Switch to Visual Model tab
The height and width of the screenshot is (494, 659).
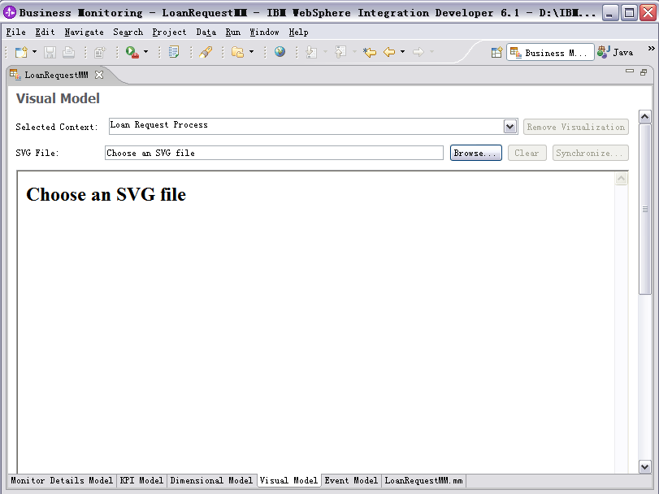tap(288, 480)
